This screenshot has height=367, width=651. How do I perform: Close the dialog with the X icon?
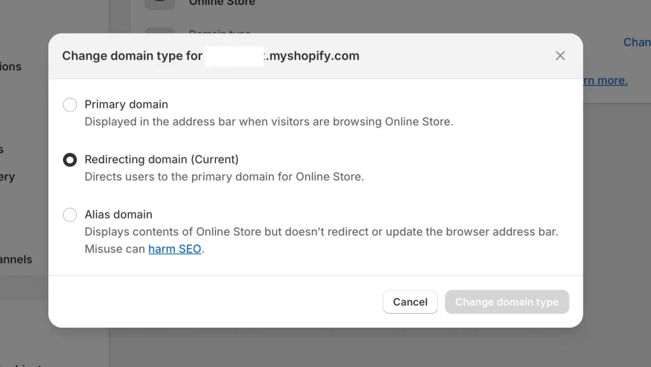click(560, 55)
